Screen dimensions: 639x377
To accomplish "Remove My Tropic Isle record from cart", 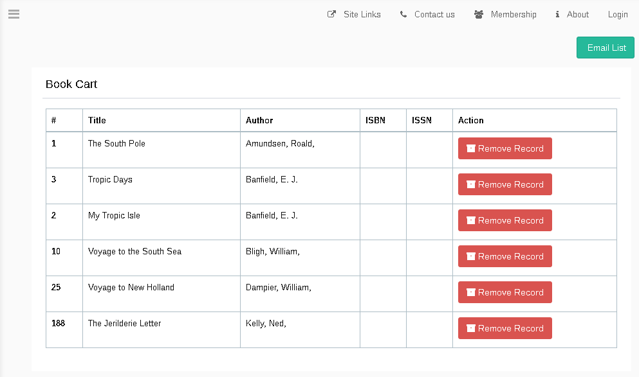I will [505, 220].
